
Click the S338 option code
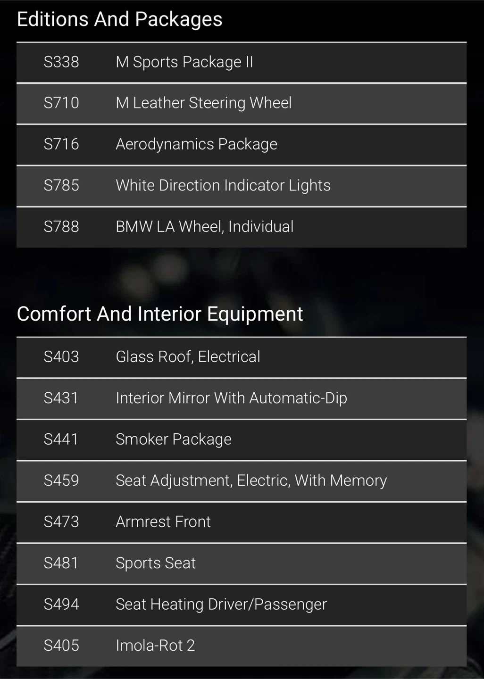tap(61, 62)
